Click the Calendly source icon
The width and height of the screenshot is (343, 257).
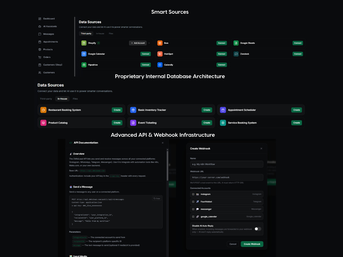point(160,65)
